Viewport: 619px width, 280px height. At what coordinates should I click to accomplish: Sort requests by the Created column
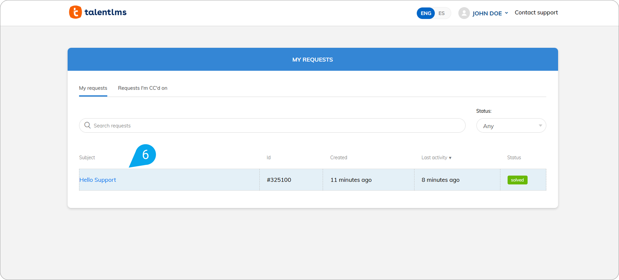pyautogui.click(x=338, y=157)
